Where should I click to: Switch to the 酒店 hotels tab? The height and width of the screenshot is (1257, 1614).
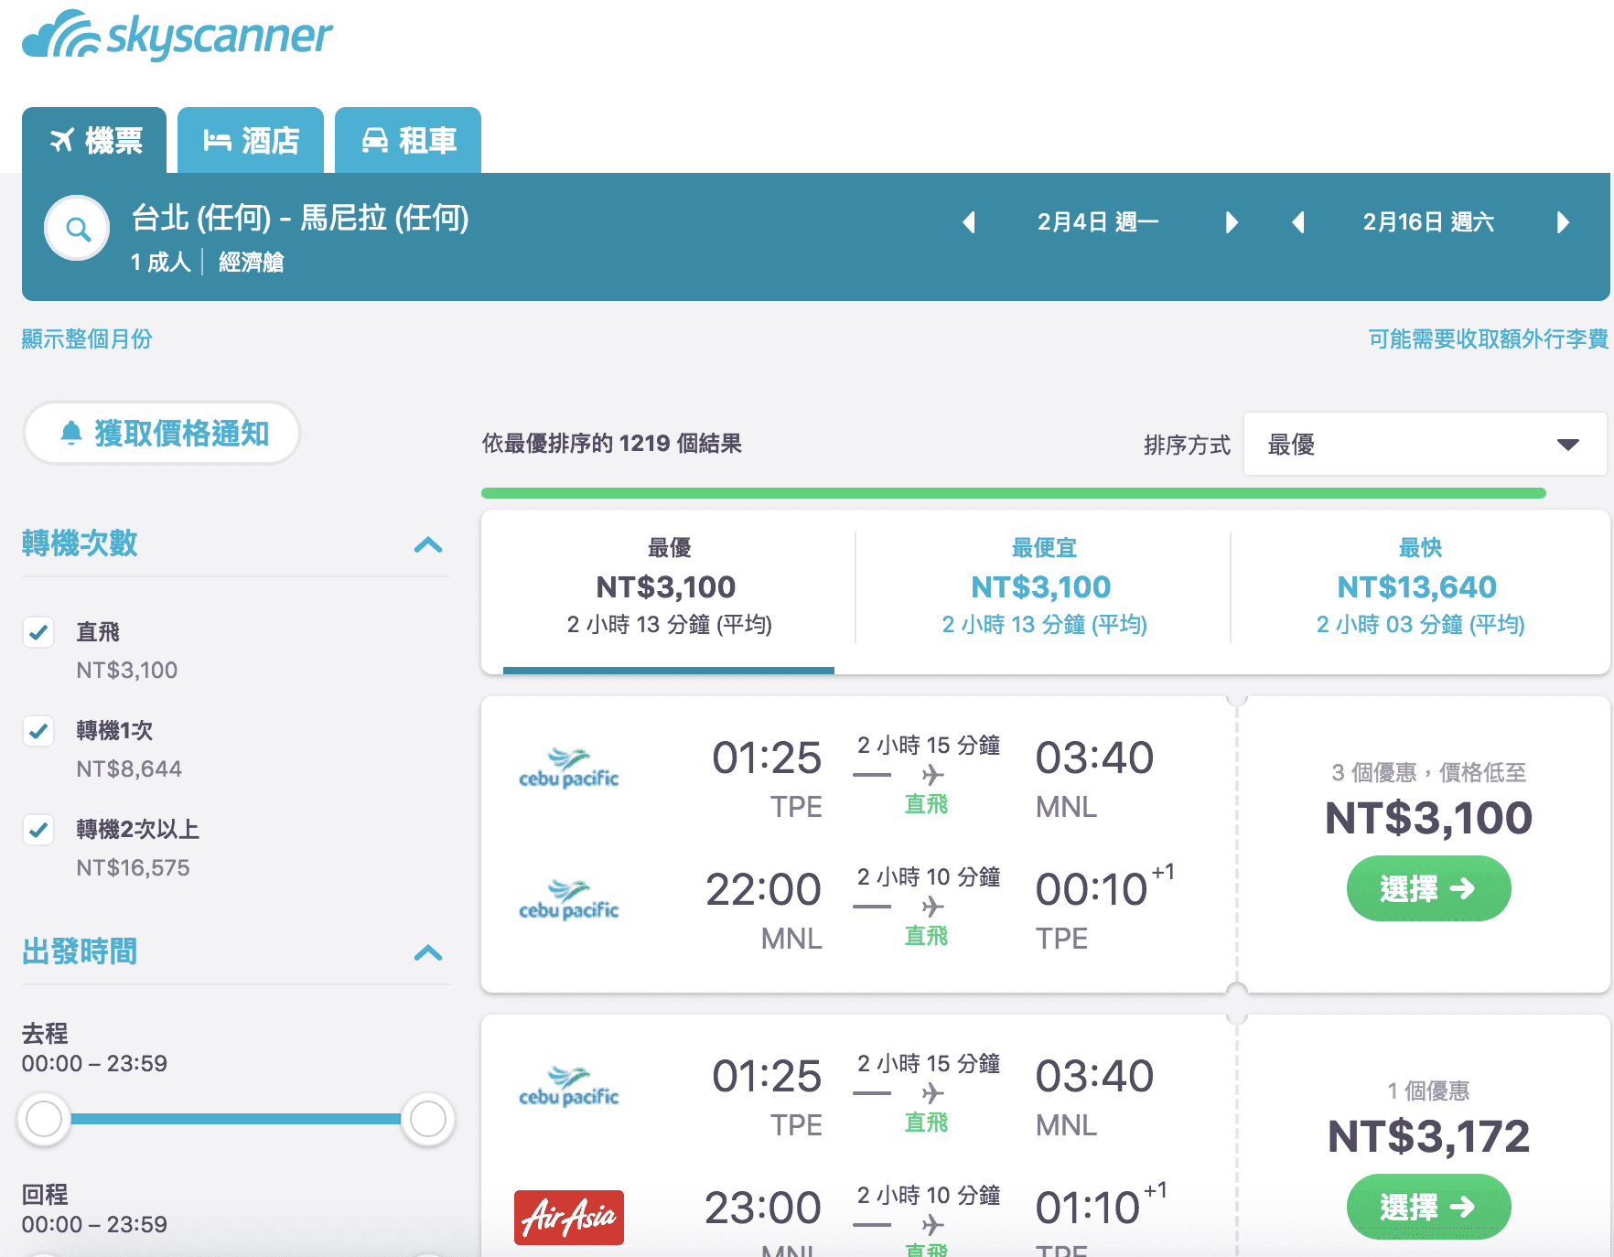(251, 140)
